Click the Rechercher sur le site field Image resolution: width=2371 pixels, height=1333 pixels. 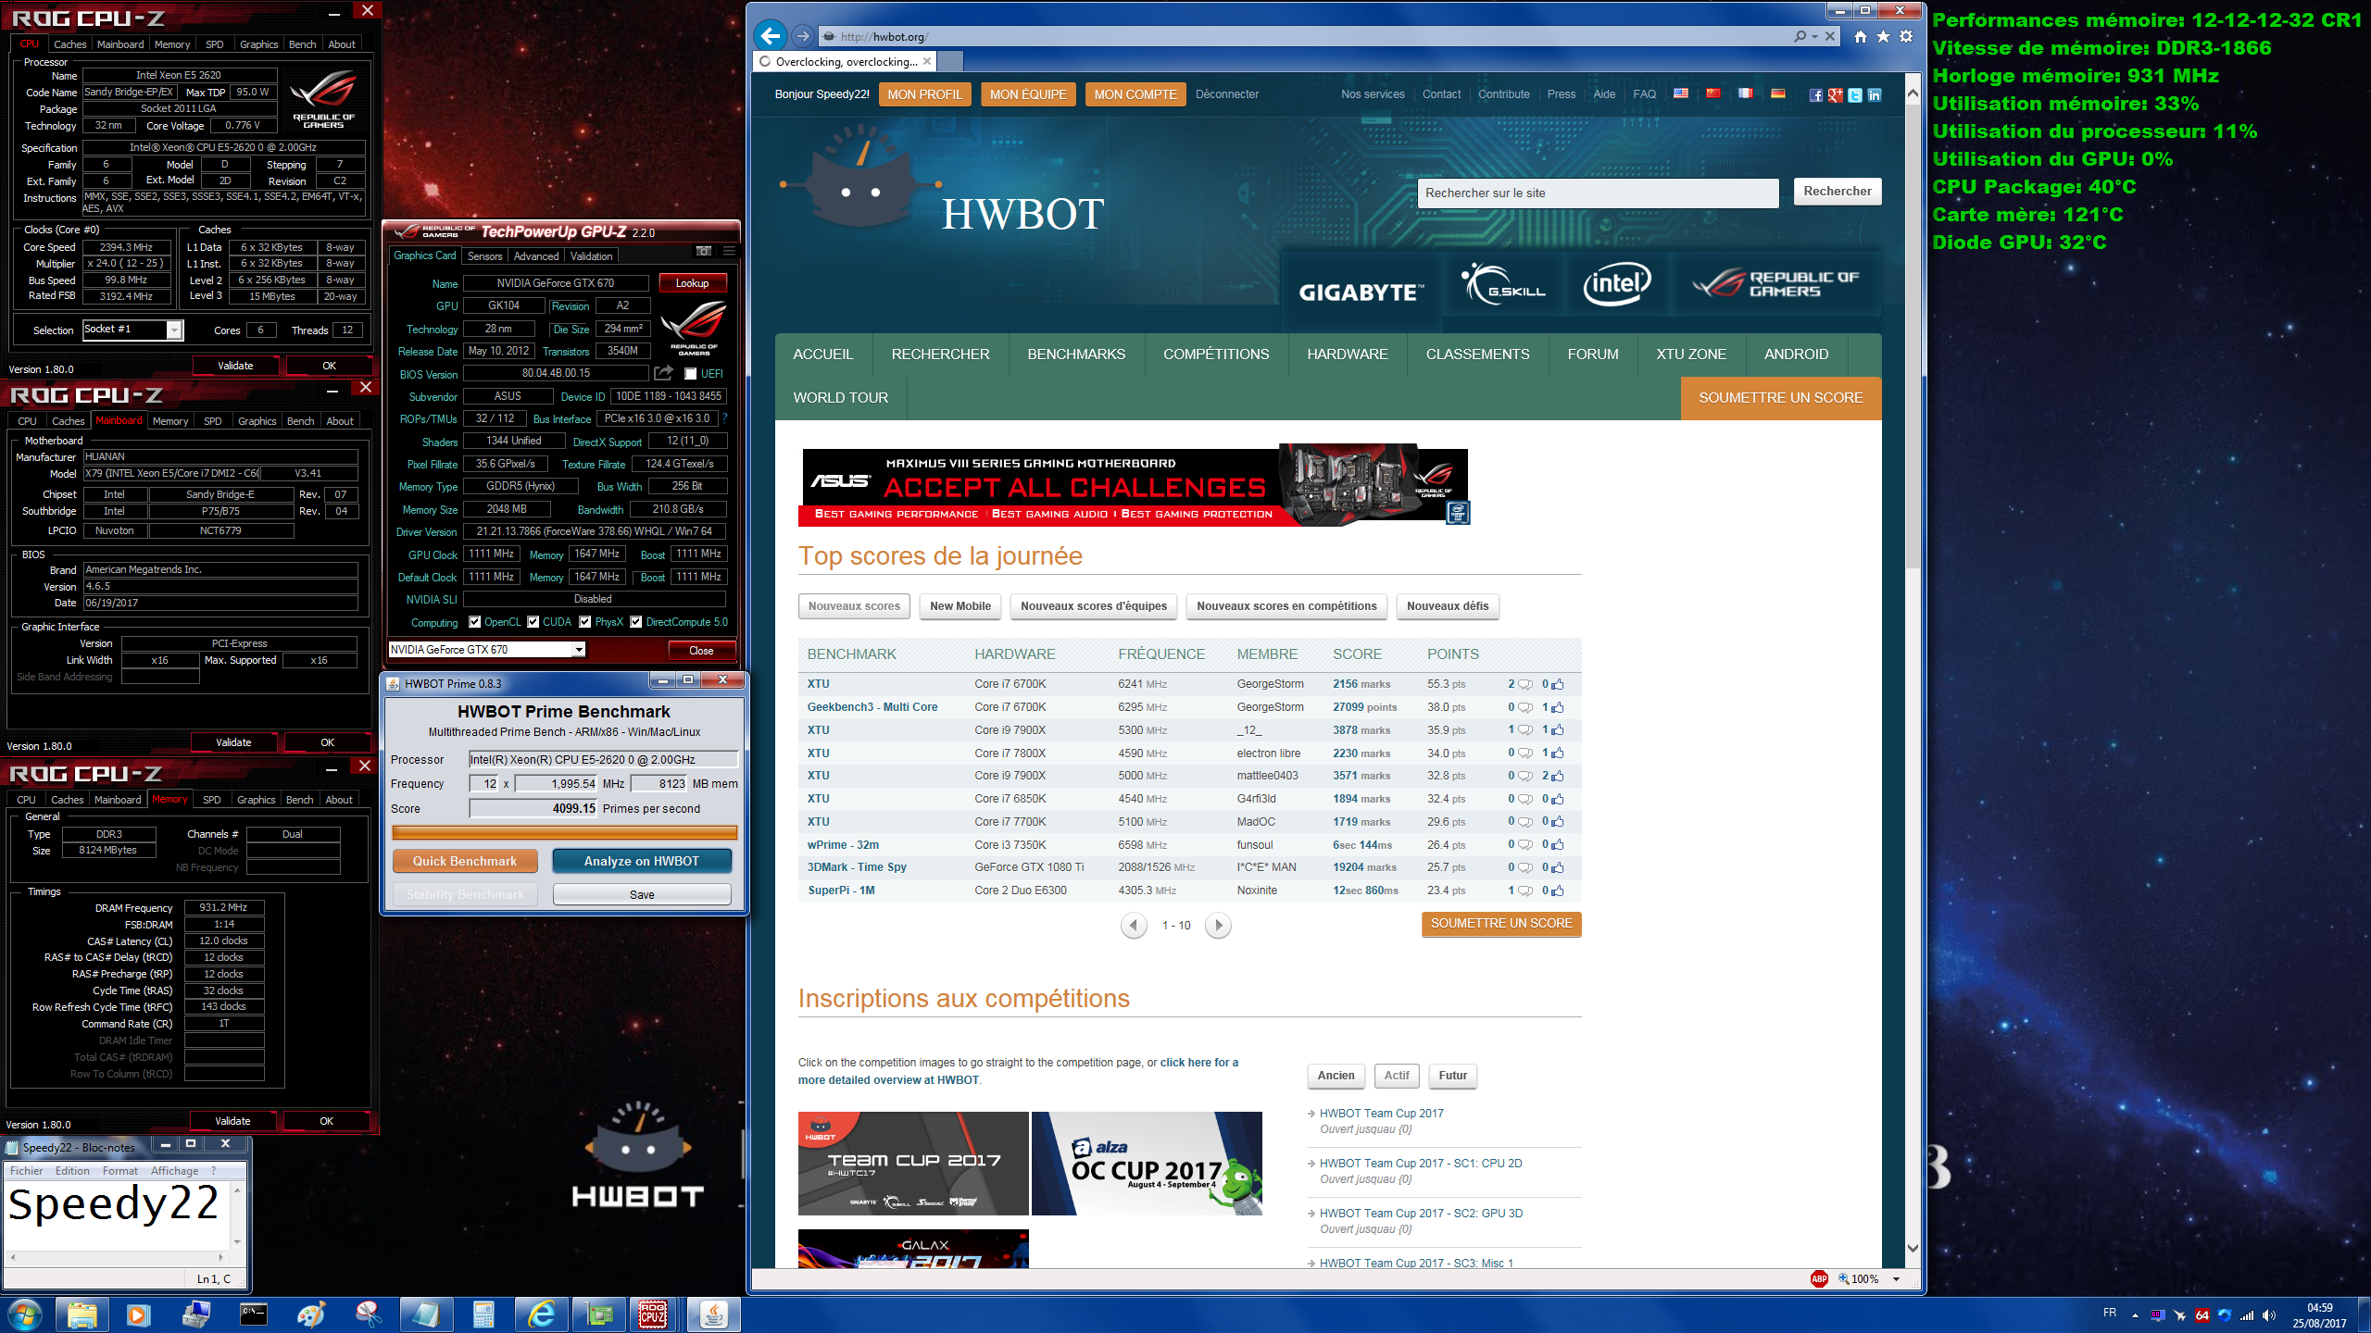coord(1598,193)
